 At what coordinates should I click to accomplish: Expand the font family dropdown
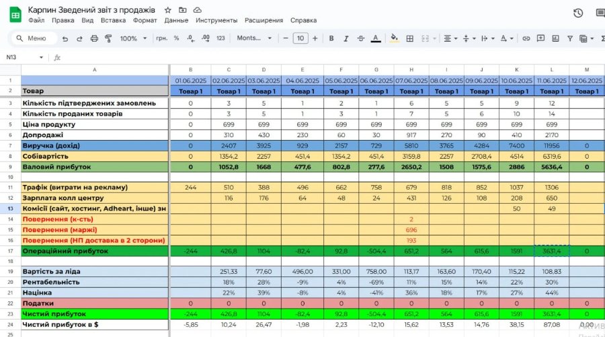pyautogui.click(x=254, y=38)
